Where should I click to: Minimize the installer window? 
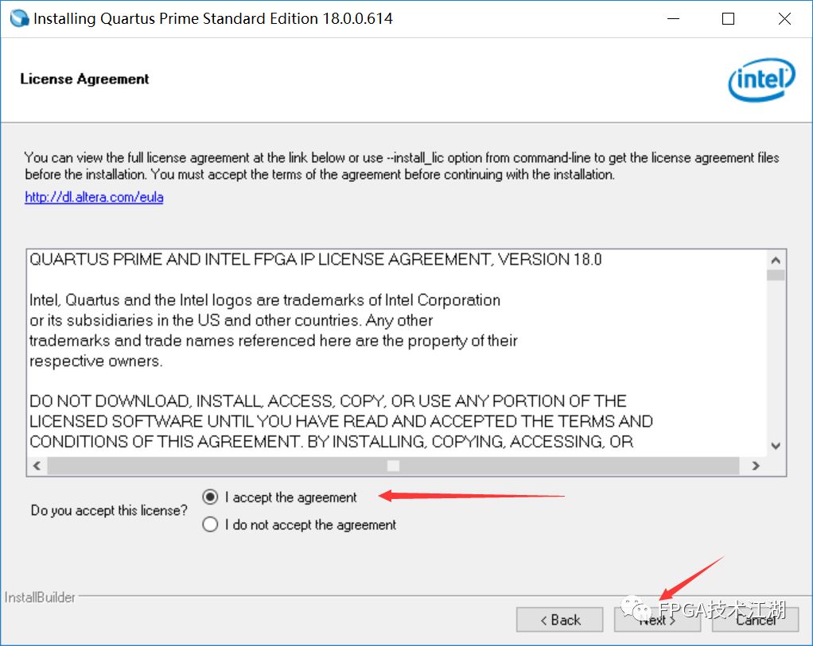pos(673,18)
